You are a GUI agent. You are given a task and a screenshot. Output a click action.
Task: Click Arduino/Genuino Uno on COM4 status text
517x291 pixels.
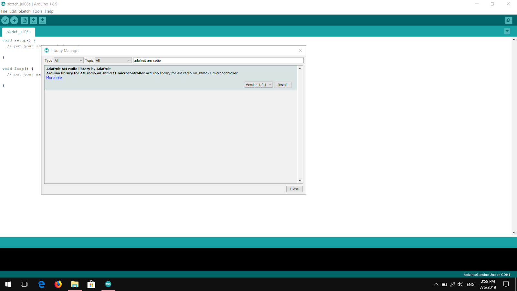click(x=487, y=275)
